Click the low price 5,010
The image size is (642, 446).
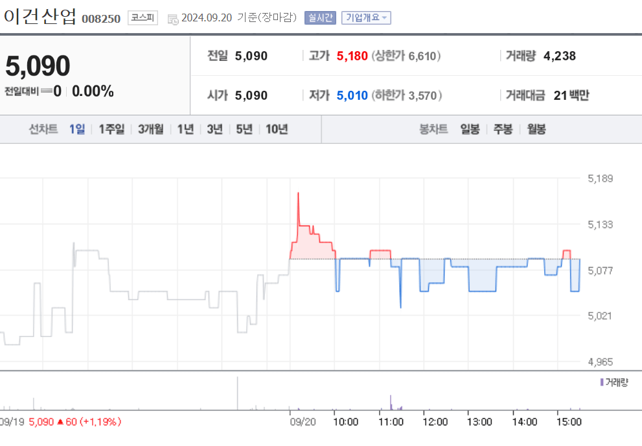click(x=352, y=95)
